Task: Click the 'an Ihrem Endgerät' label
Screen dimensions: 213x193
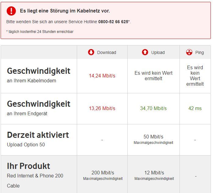Action: [27, 113]
